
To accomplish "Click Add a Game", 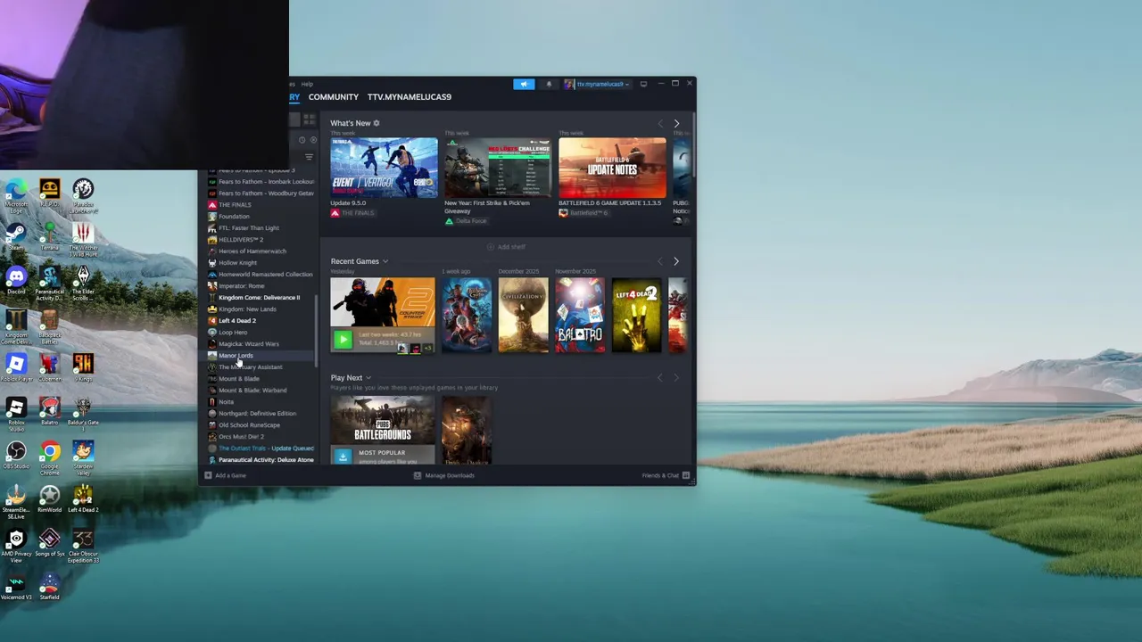I will (x=225, y=475).
